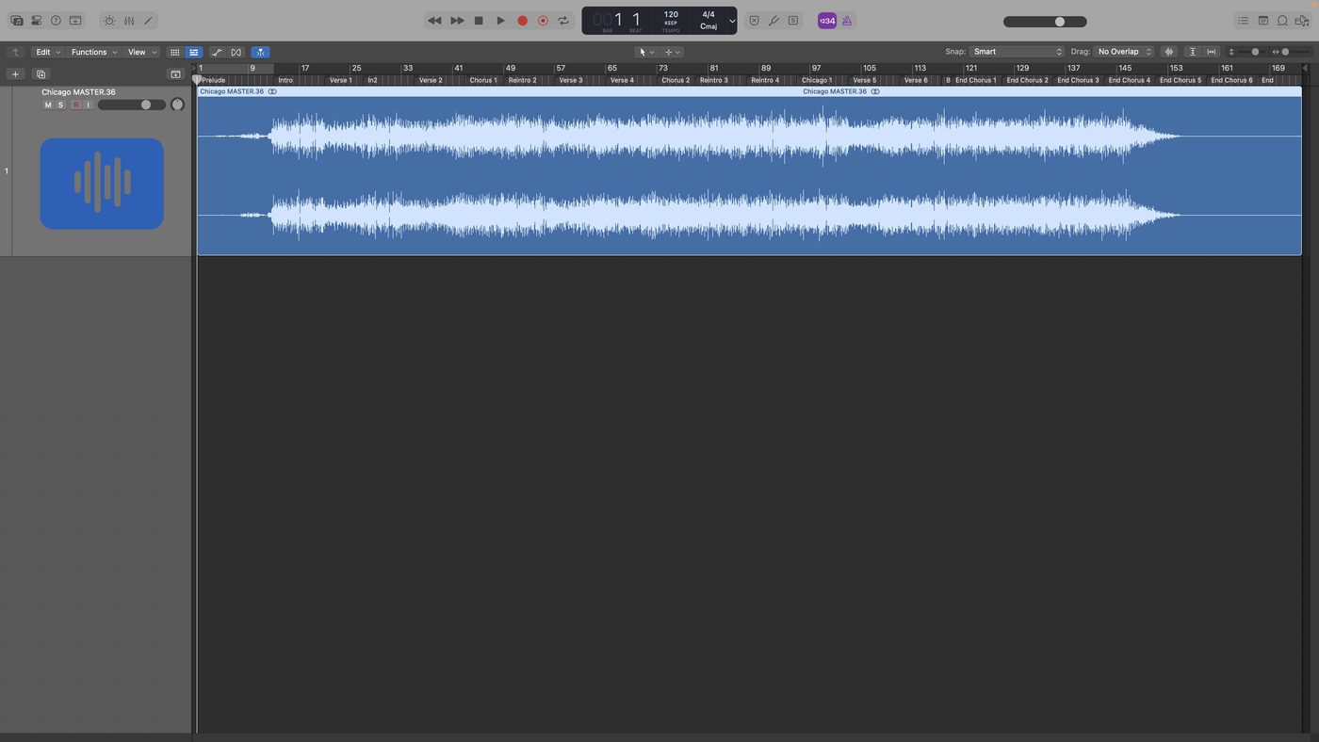The height and width of the screenshot is (742, 1319).
Task: Open the Loop Browser icon
Action: click(1282, 21)
